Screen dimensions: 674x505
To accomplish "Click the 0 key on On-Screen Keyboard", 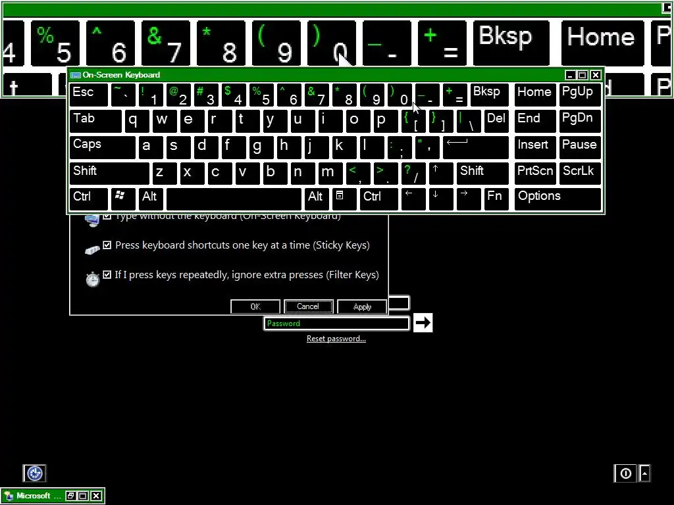I will 400,95.
